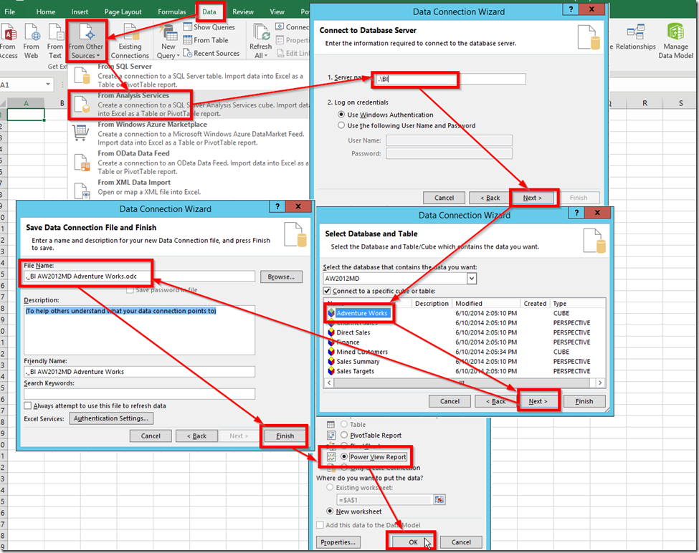The image size is (699, 553).
Task: Click Back in Connect to Database Server dialog
Action: 490,198
